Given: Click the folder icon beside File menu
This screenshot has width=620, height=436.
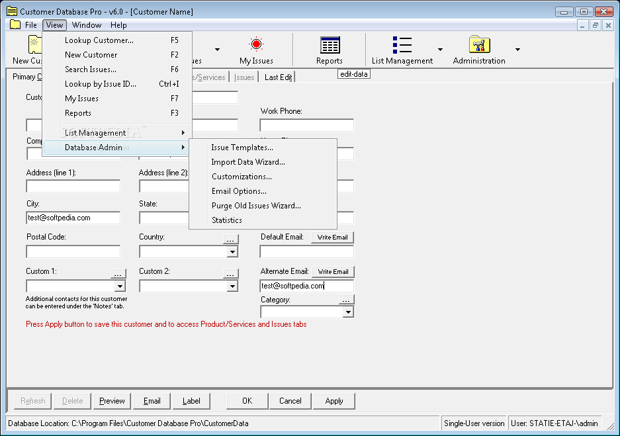Looking at the screenshot, I should tap(15, 24).
